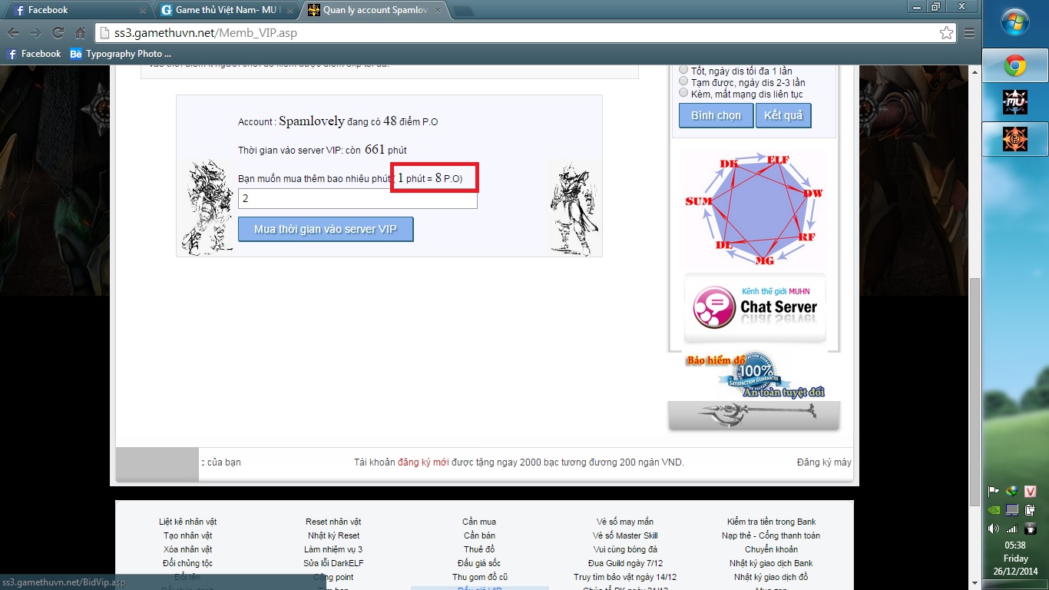Click the power plug battery tray icon
Image resolution: width=1049 pixels, height=590 pixels.
point(1031,510)
